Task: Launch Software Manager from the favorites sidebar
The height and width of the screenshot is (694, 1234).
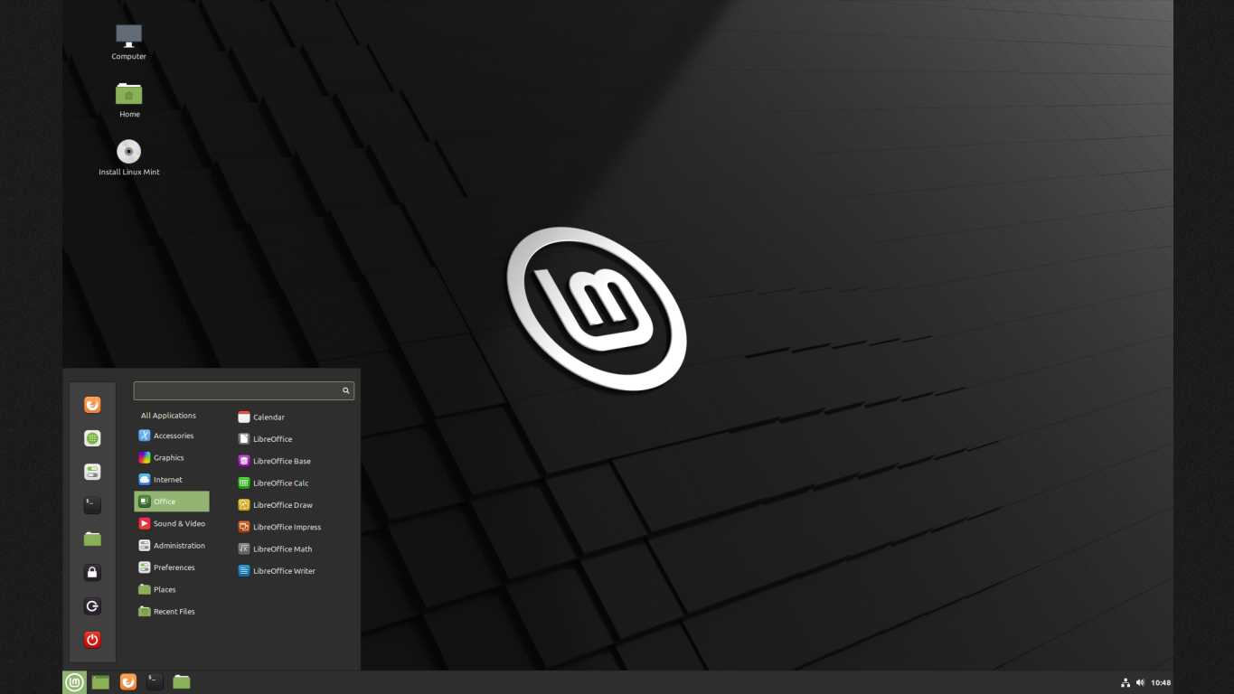Action: [92, 438]
